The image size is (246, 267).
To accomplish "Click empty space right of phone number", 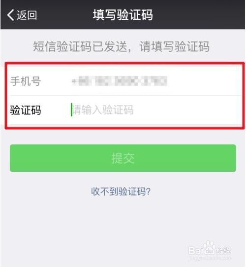I will 204,81.
